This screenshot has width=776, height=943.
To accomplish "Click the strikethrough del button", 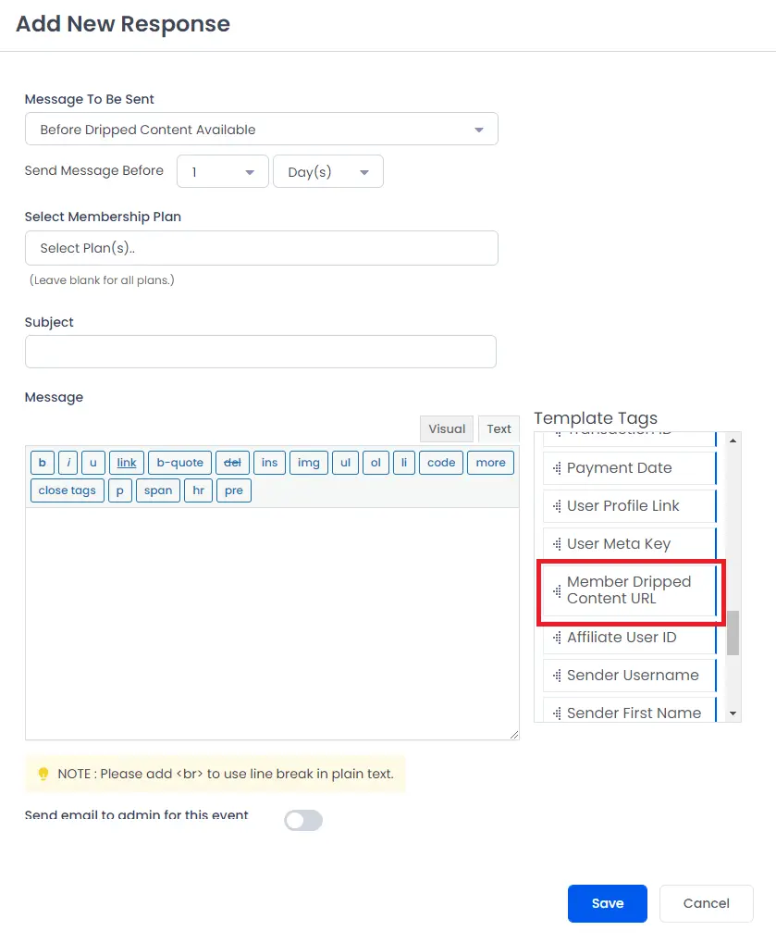I will point(232,463).
